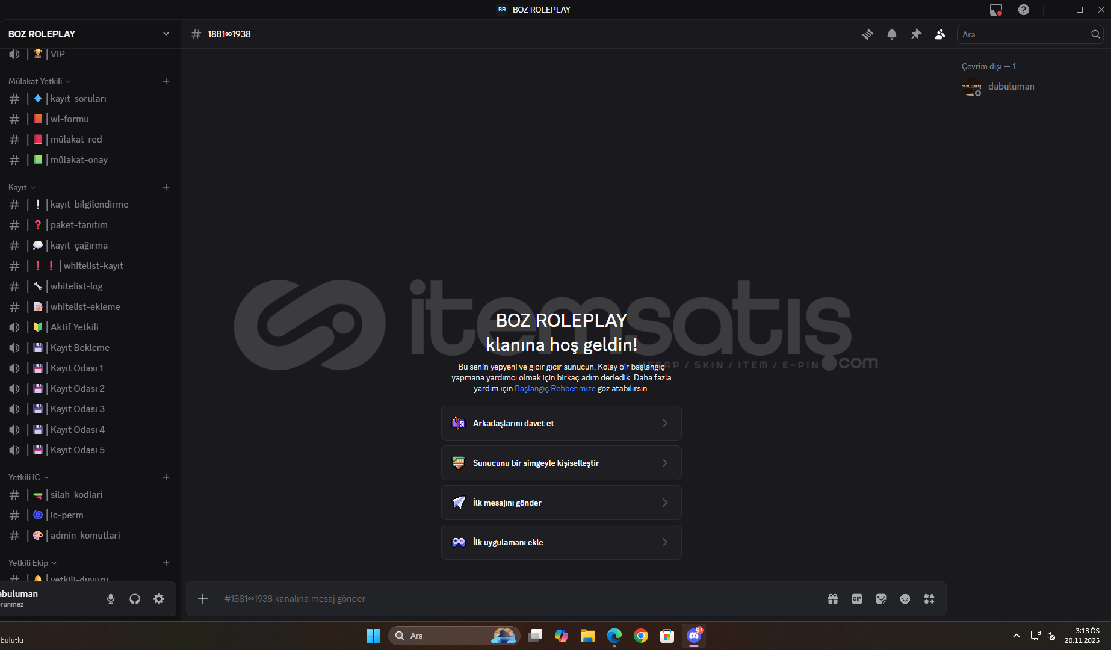
Task: Open File Explorer from taskbar
Action: pyautogui.click(x=588, y=636)
